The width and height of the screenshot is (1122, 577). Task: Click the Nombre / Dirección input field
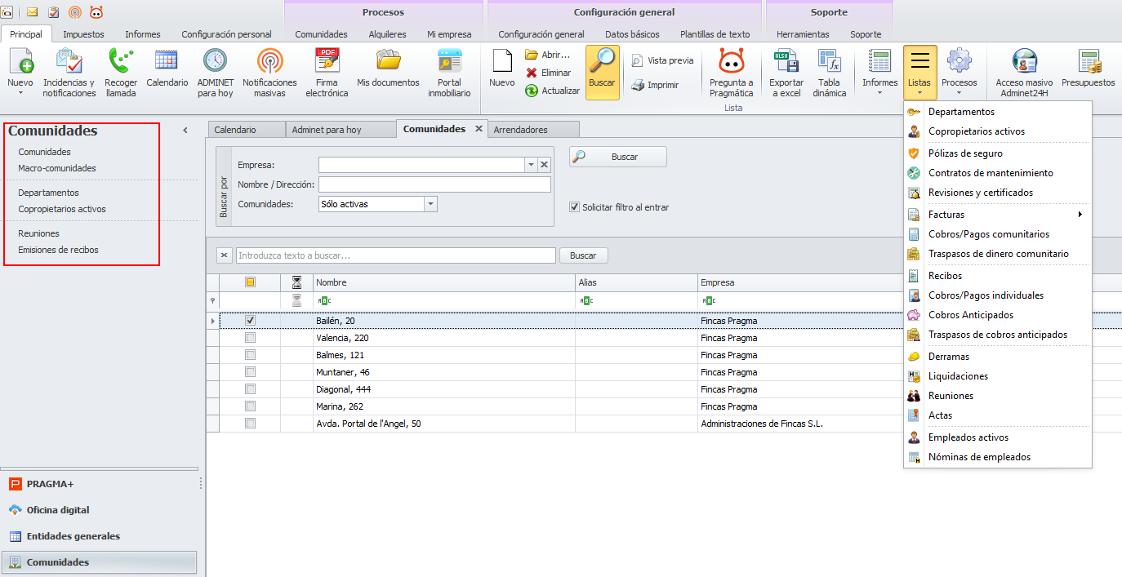coord(434,184)
